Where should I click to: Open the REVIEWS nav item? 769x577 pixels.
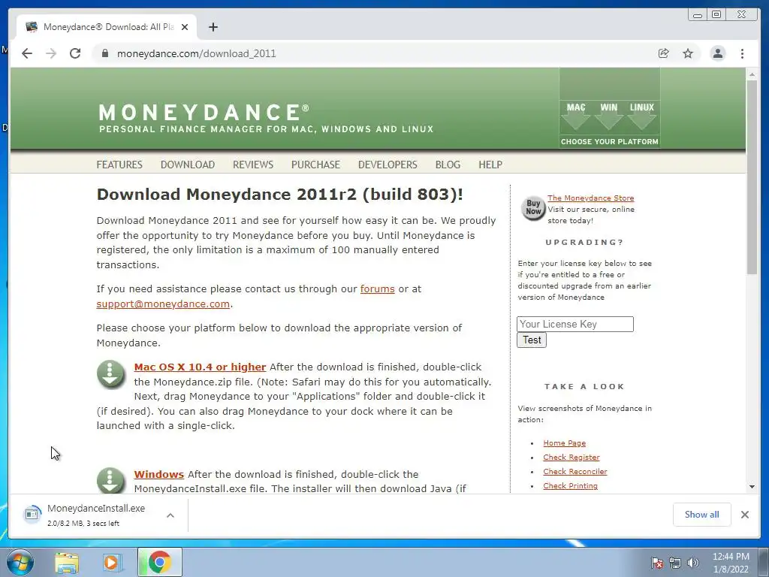252,165
